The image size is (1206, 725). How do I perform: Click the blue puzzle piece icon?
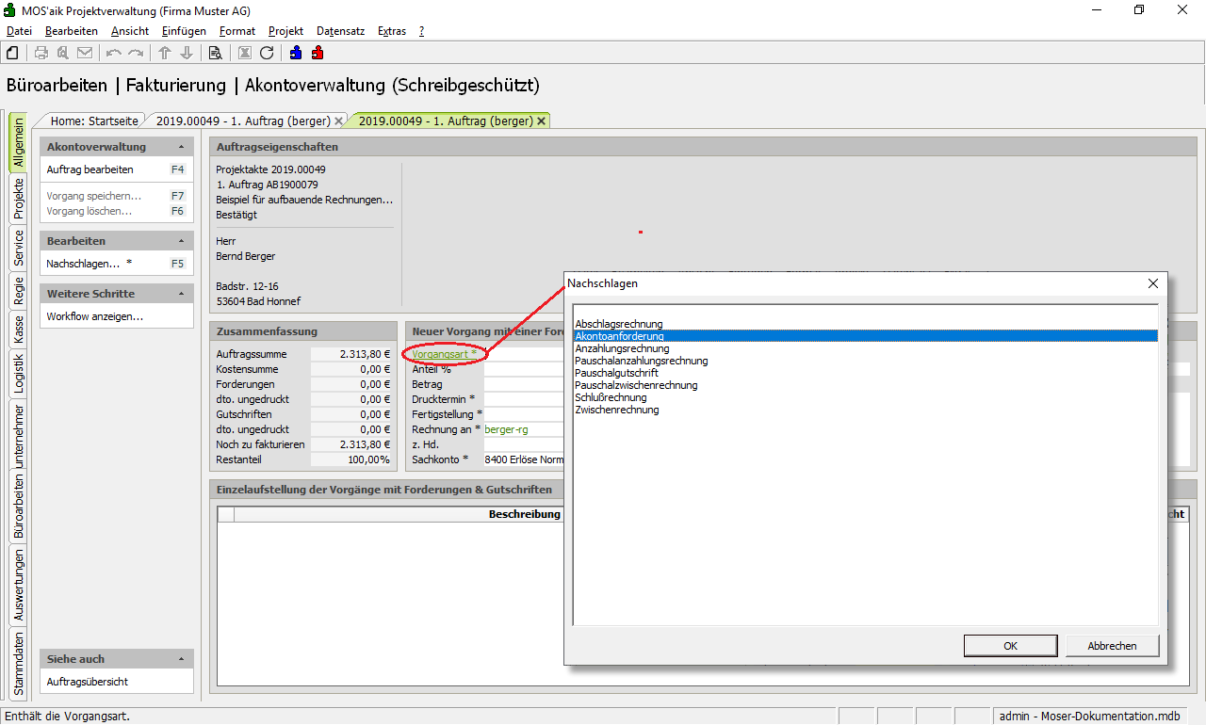[296, 53]
